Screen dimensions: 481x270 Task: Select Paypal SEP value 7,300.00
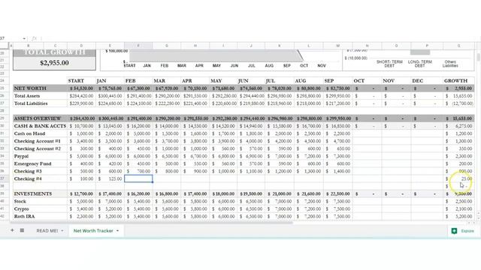tap(337, 156)
